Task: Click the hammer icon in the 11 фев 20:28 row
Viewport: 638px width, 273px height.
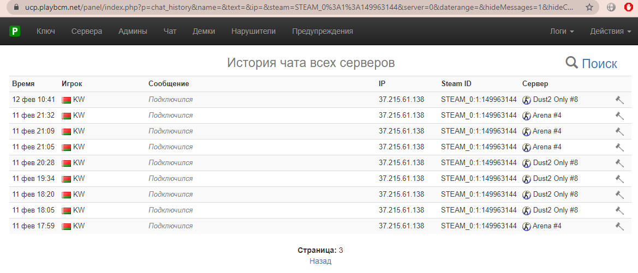Action: coord(619,163)
